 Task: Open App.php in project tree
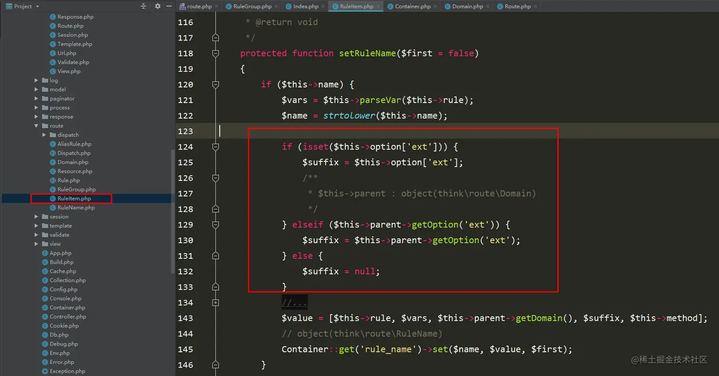[57, 253]
